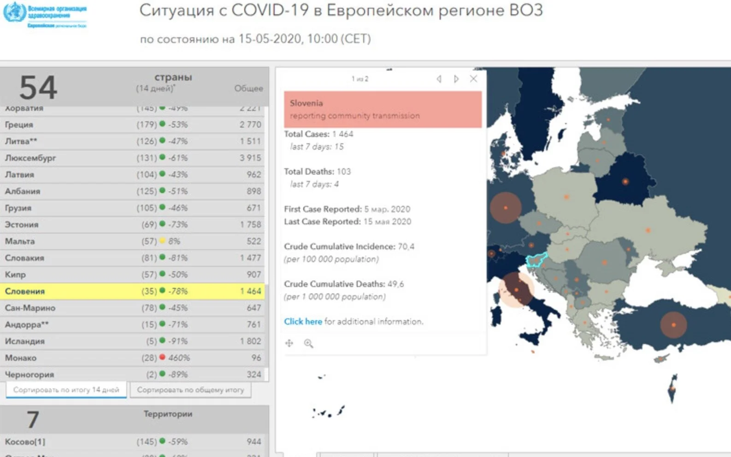Click the yellow trend dot for Мальта
The image size is (731, 457).
pyautogui.click(x=162, y=240)
